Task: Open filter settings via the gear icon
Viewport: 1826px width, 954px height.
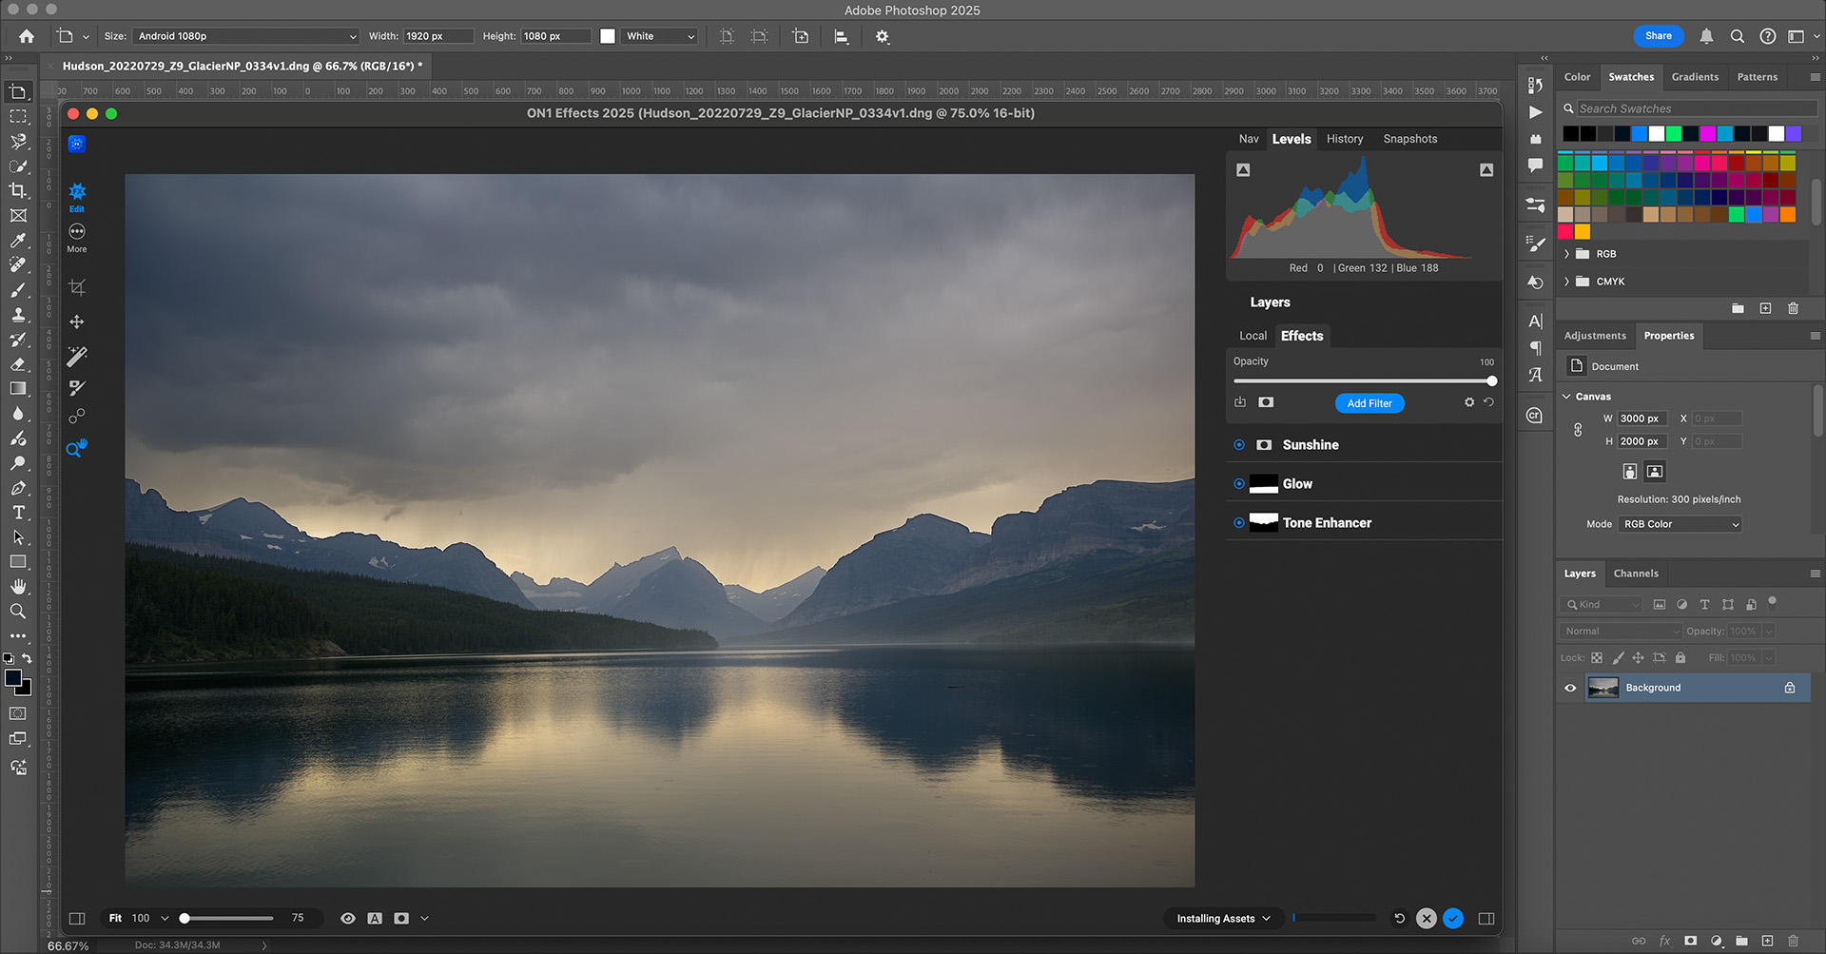Action: tap(1470, 401)
